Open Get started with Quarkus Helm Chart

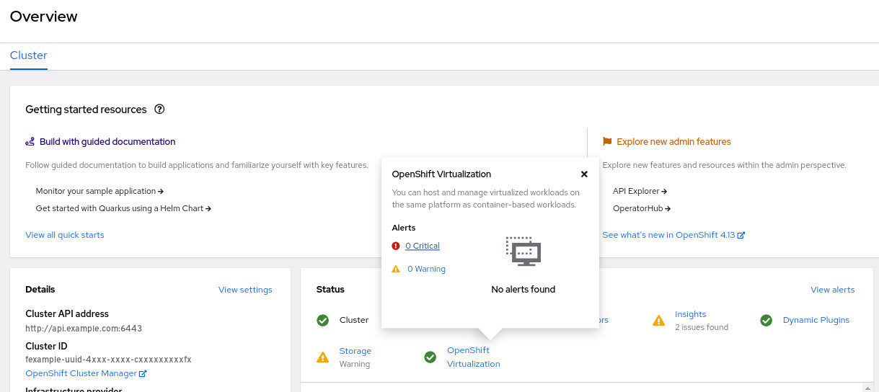click(x=123, y=208)
